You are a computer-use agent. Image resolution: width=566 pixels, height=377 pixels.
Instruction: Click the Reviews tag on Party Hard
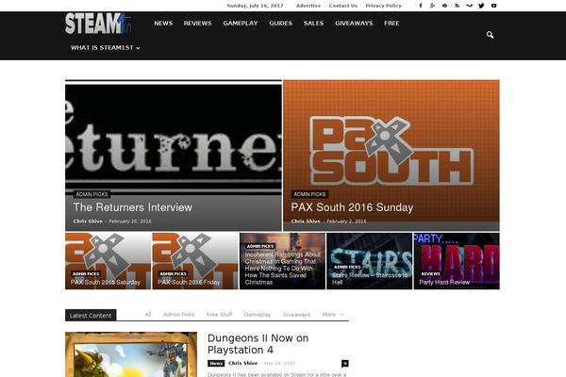coord(431,274)
